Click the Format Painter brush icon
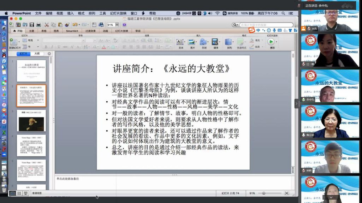362x203 pixels. point(67,25)
